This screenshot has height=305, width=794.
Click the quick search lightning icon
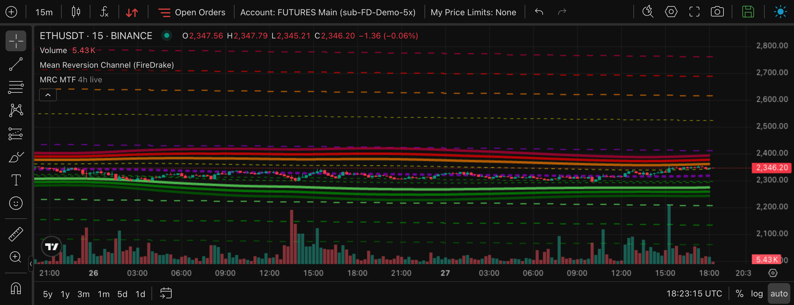point(648,12)
